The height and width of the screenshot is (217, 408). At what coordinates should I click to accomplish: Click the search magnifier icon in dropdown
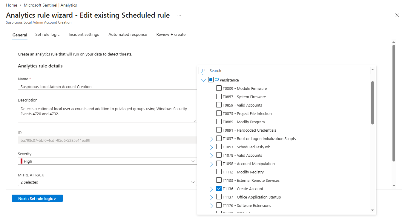[203, 70]
